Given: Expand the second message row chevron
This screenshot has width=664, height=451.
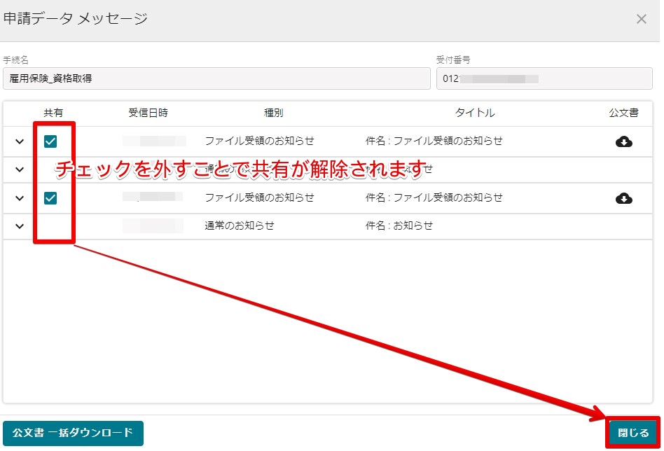Looking at the screenshot, I should tap(20, 169).
